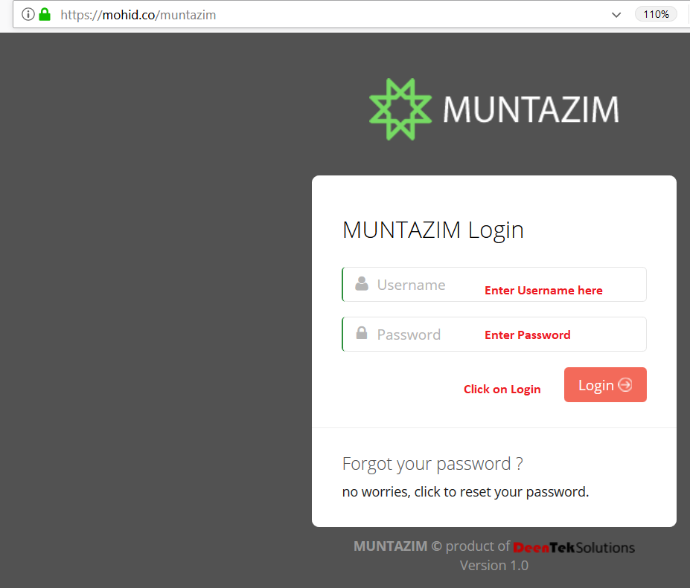Image resolution: width=690 pixels, height=588 pixels.
Task: Click the lock icon in Password field
Action: 362,333
